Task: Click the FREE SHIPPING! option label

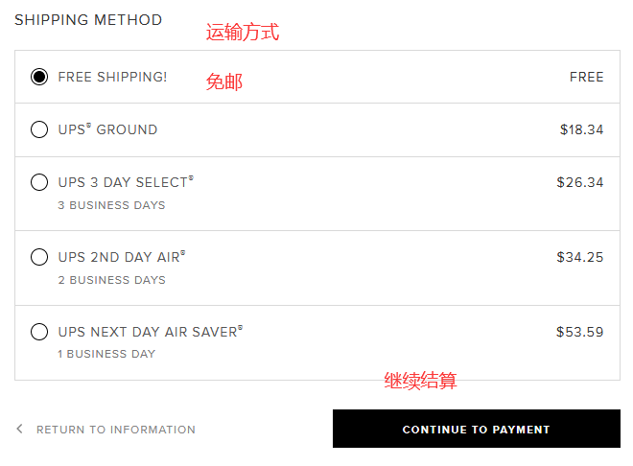Action: [x=112, y=77]
